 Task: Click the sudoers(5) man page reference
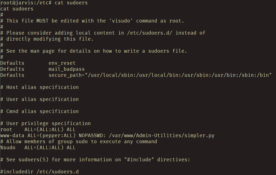click(33, 160)
